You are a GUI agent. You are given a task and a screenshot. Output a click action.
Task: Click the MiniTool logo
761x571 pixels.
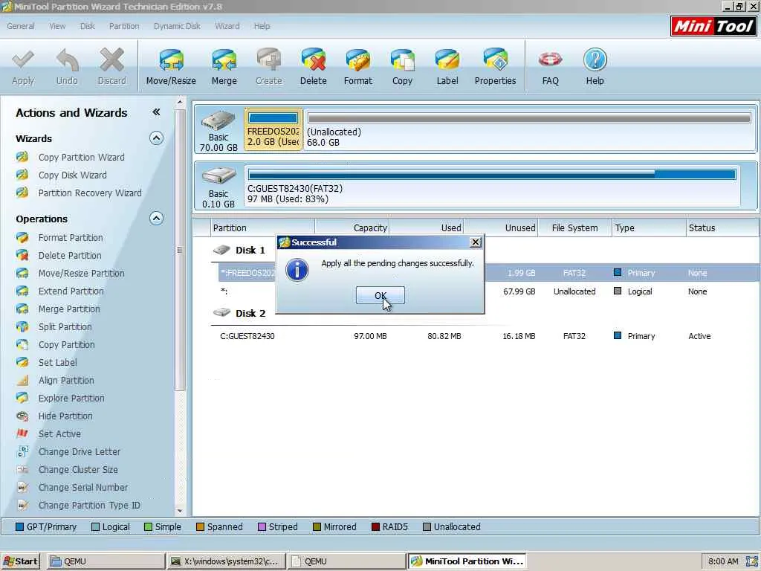click(x=713, y=26)
